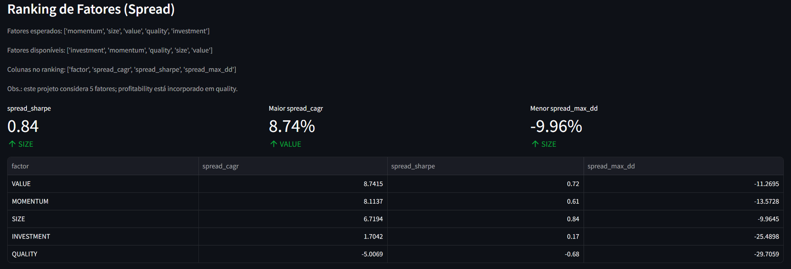Click the Ranking de Fatores (Spread) heading
The image size is (791, 269).
[x=91, y=9]
